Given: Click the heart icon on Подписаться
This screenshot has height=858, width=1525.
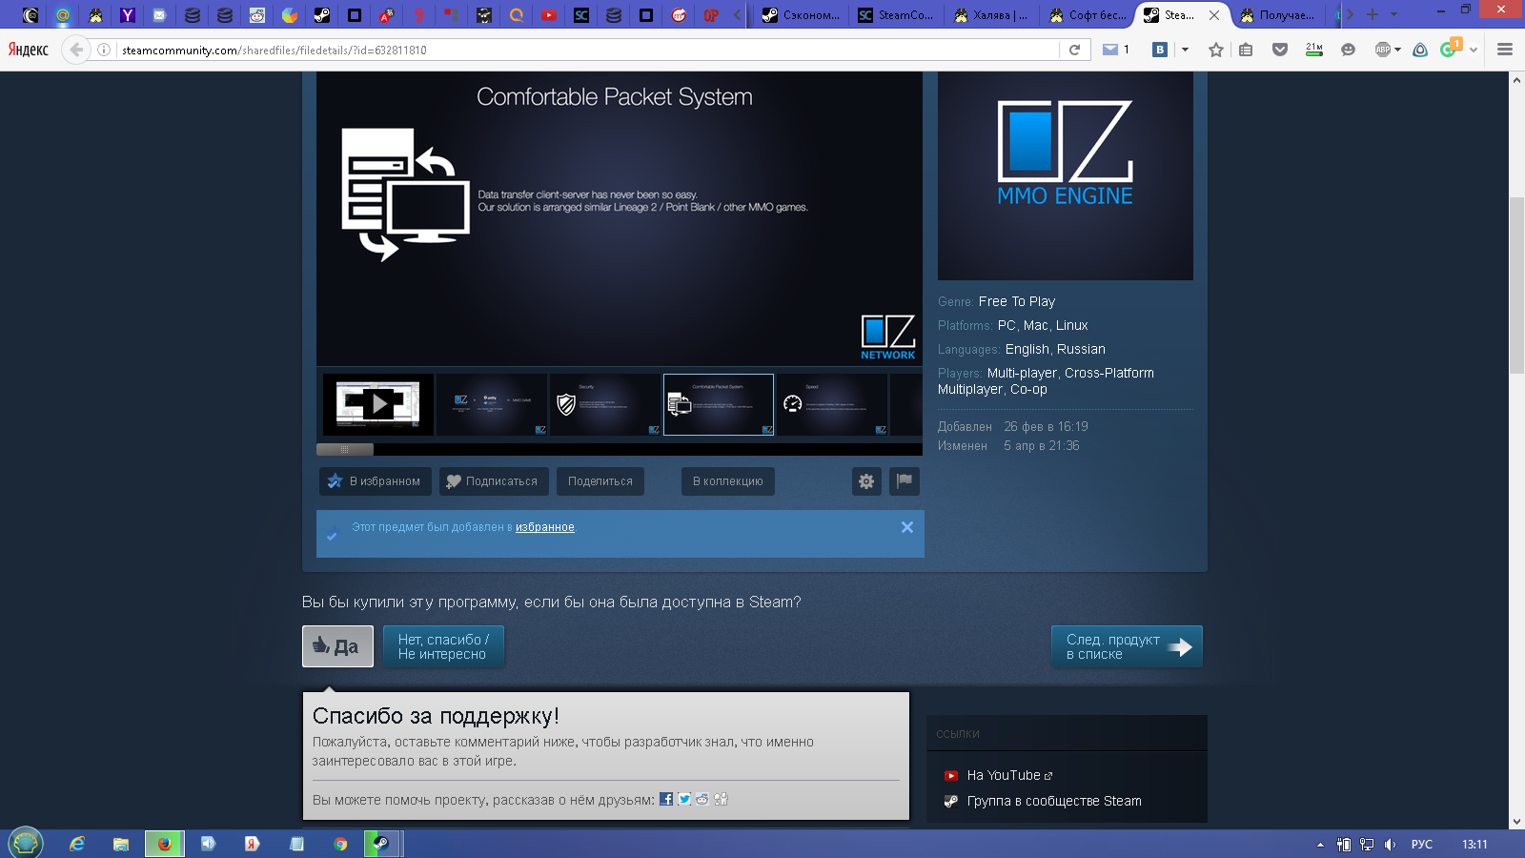Looking at the screenshot, I should (454, 481).
